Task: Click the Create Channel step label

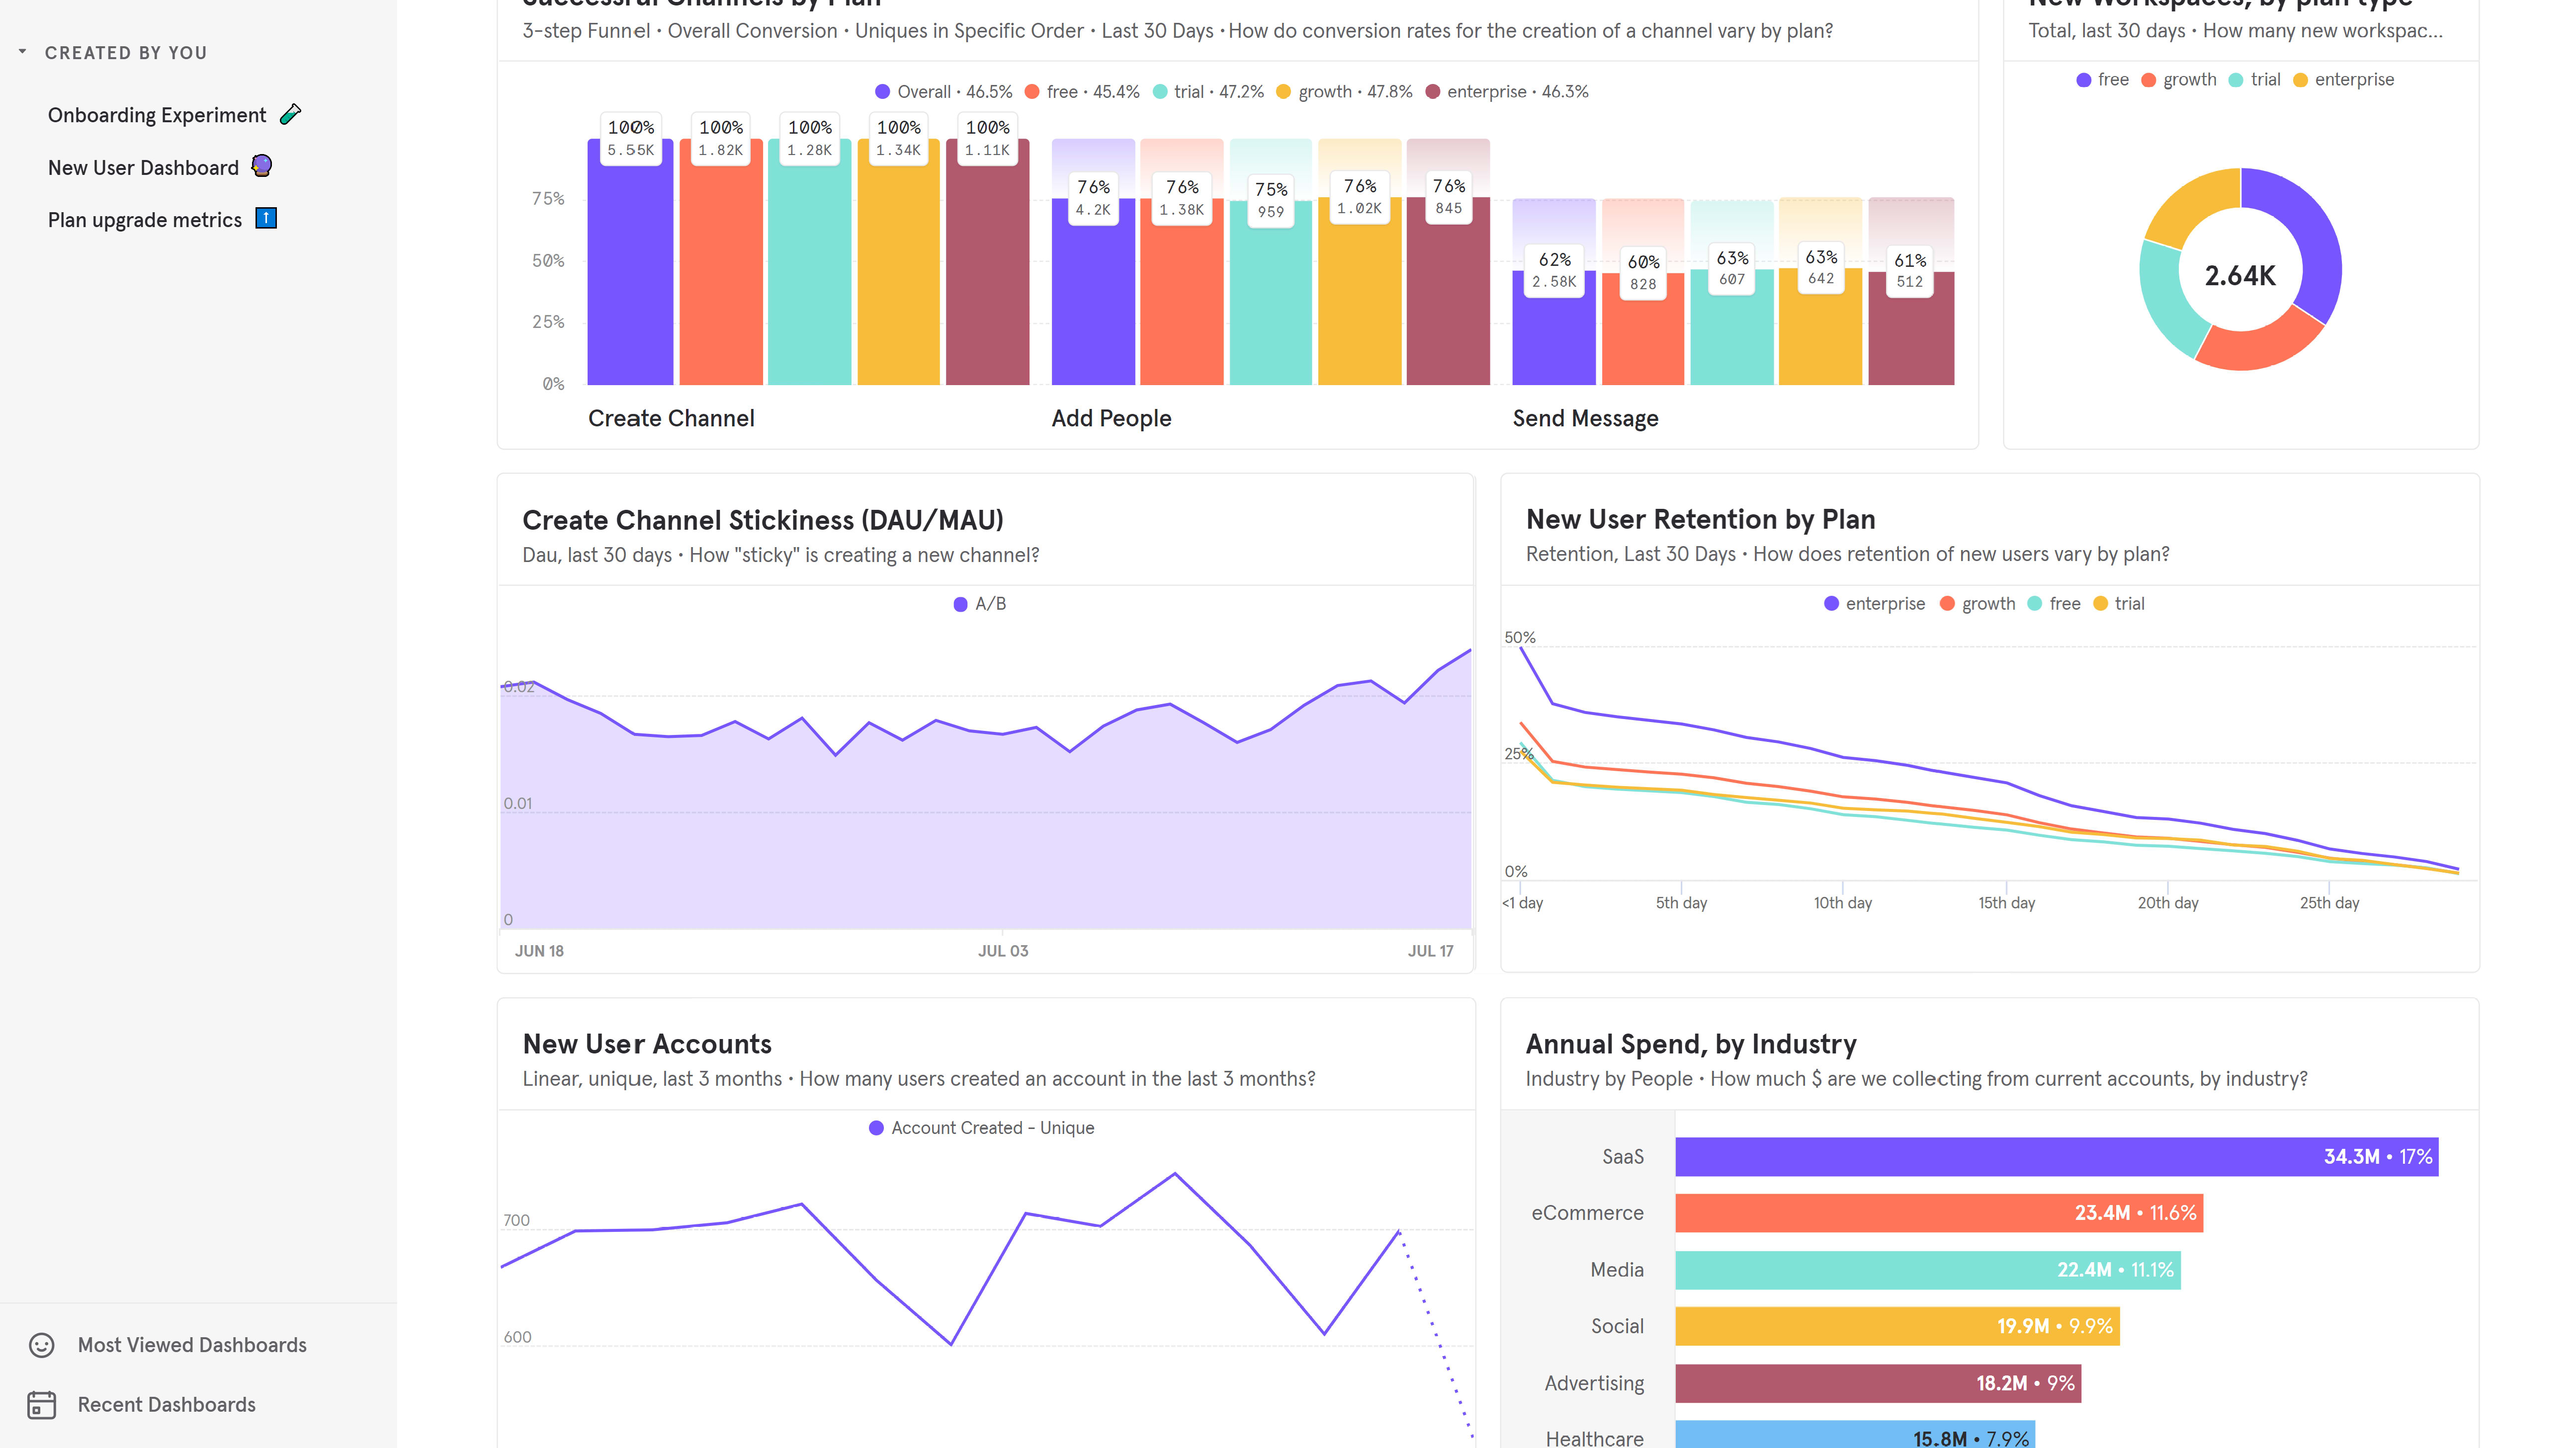Action: tap(671, 419)
